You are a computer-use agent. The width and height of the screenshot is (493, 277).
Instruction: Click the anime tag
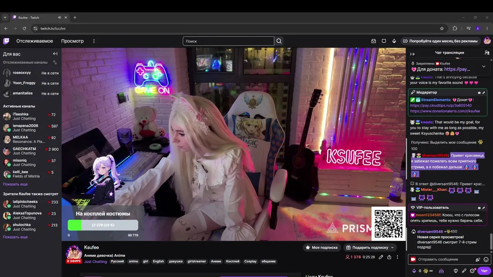pos(133,262)
